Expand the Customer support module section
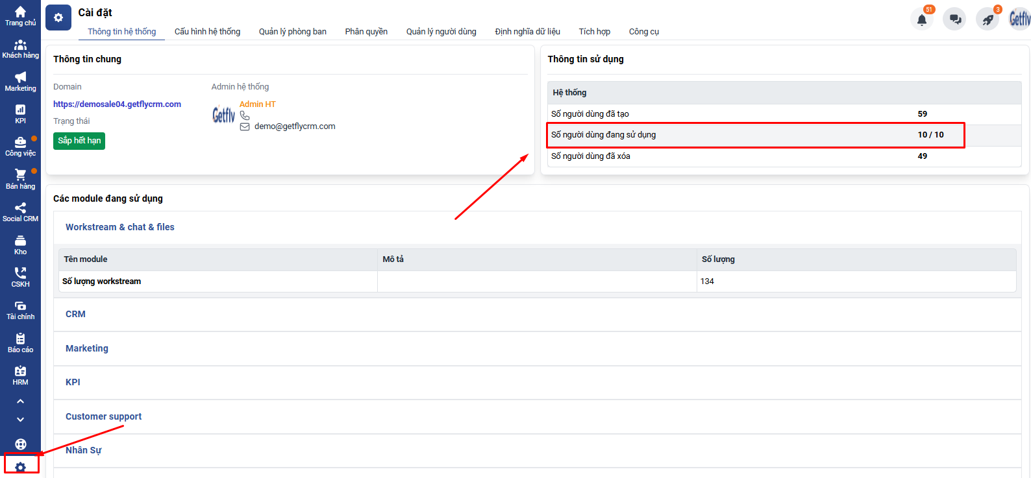1031x478 pixels. pyautogui.click(x=103, y=416)
